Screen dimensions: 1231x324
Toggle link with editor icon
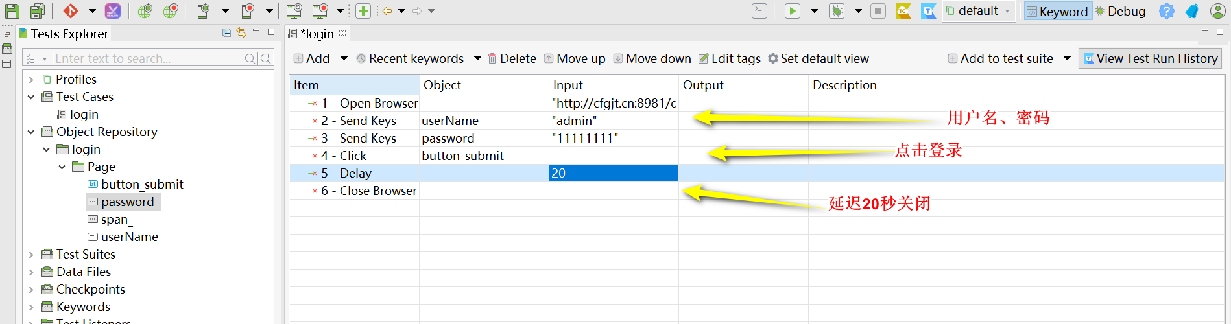[241, 32]
